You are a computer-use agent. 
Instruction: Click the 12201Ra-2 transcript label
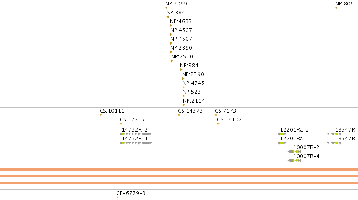pos(294,130)
